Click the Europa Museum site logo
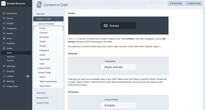This screenshot has width=205, height=110. pos(3,3)
